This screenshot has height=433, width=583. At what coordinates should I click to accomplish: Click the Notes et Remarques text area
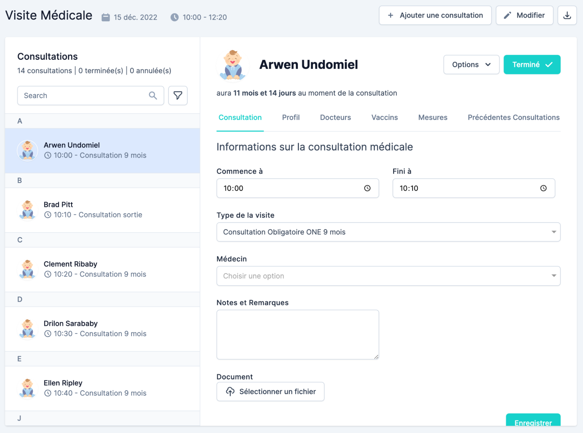point(297,334)
